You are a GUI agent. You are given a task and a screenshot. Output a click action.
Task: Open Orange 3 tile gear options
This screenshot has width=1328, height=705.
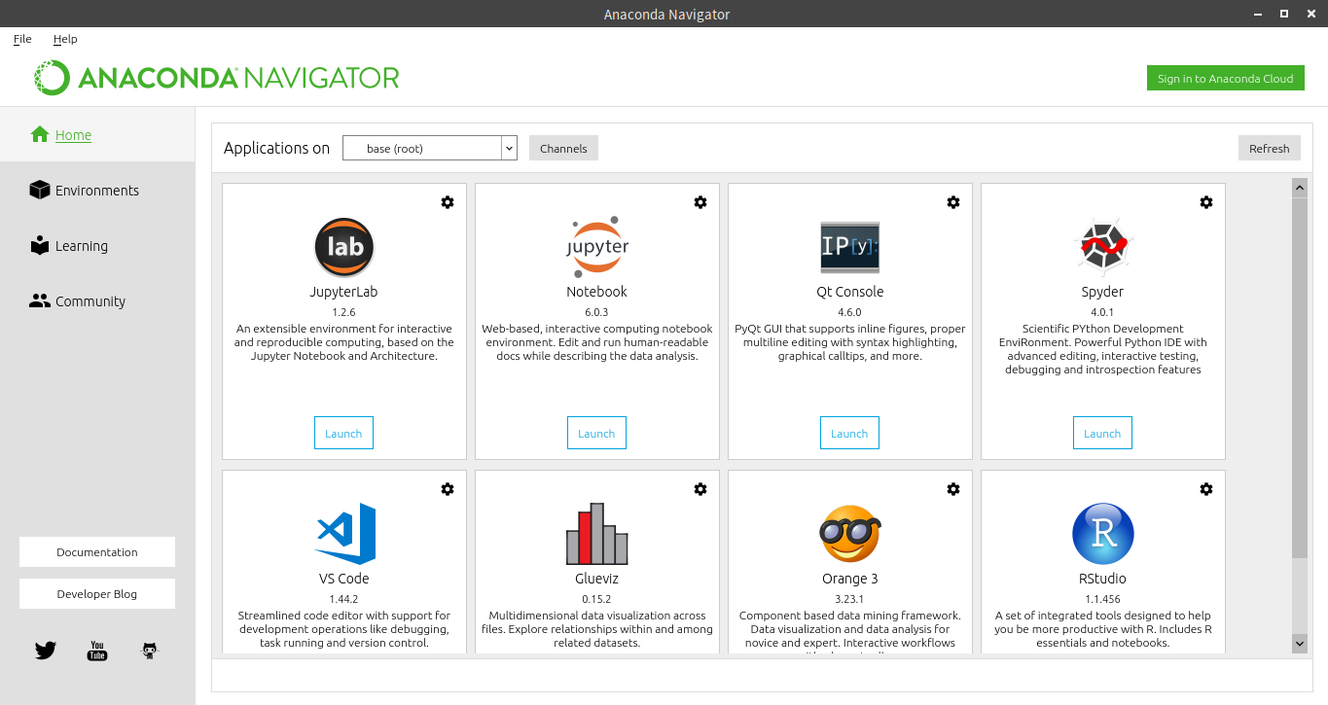click(x=953, y=489)
